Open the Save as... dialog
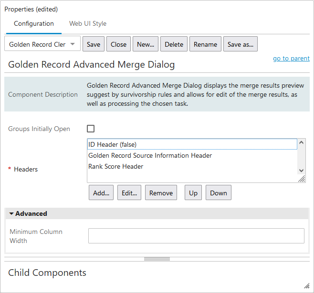 pos(241,44)
